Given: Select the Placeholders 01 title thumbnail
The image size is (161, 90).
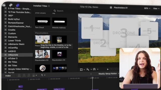Looking at the screenshot, I should coord(43,39).
